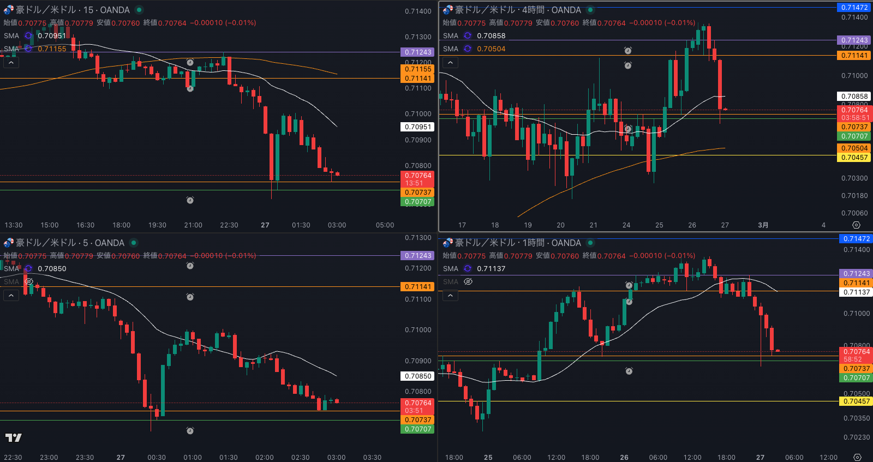Click the yellow 0.70457 price label on 4時間 chart
873x462 pixels.
point(854,158)
